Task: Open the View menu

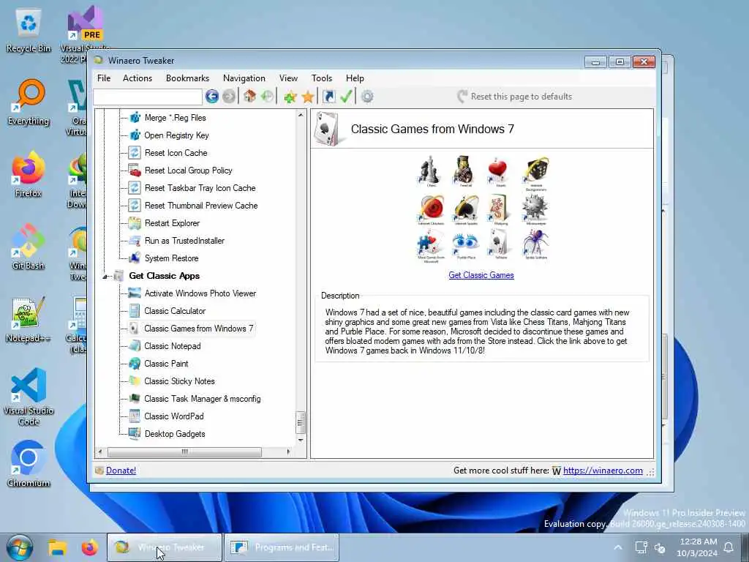Action: 288,78
